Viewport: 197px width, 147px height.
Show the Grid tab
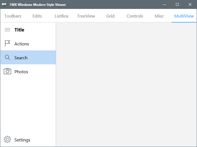coord(110,16)
